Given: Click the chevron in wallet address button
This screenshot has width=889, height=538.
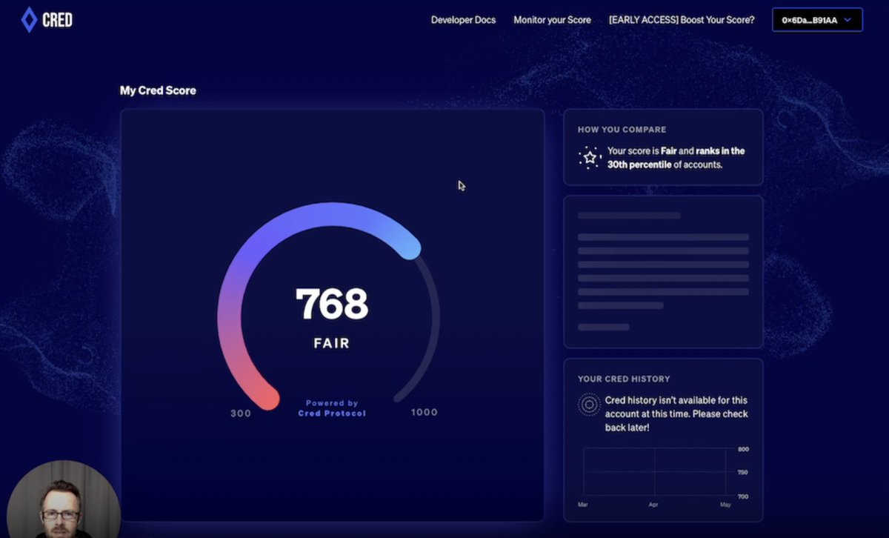Looking at the screenshot, I should tap(848, 20).
